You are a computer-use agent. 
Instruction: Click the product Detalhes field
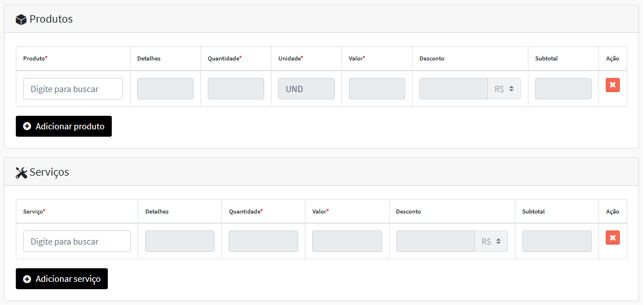click(165, 89)
